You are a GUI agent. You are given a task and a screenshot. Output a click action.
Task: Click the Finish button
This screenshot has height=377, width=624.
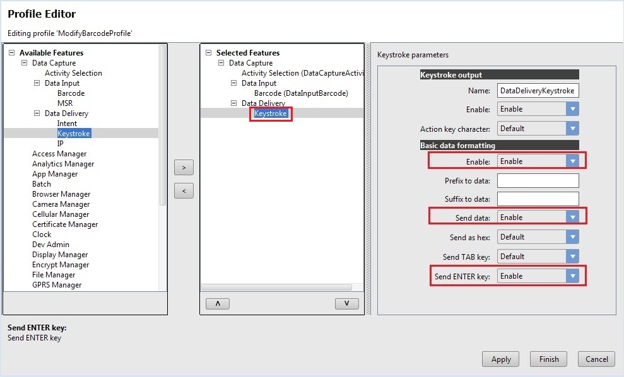(x=549, y=359)
